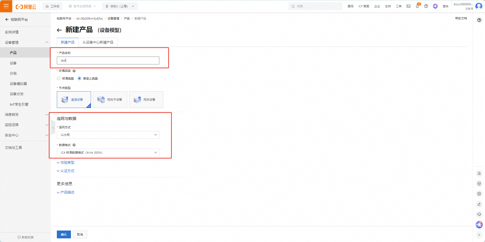Choose 网关子设备 node type
Viewport: 485px width, 242px height.
[110, 100]
